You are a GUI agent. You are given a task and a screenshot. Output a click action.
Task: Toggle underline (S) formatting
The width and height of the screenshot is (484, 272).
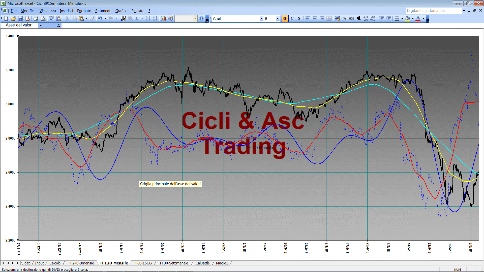pyautogui.click(x=299, y=18)
